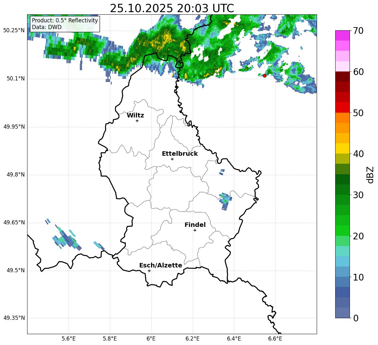The image size is (378, 345).
Task: Click the Wiltz station cross marker
Action: pyautogui.click(x=137, y=121)
